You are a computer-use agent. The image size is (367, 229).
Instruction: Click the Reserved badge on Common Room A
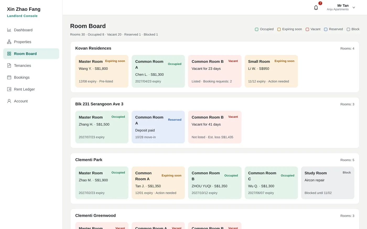(175, 120)
